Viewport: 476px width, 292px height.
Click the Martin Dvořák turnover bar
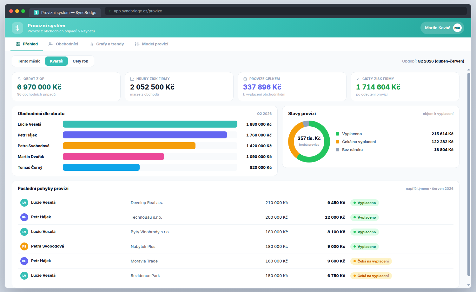113,156
